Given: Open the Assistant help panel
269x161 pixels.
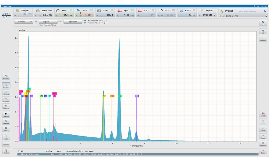Looking at the screenshot, I should click(6, 77).
